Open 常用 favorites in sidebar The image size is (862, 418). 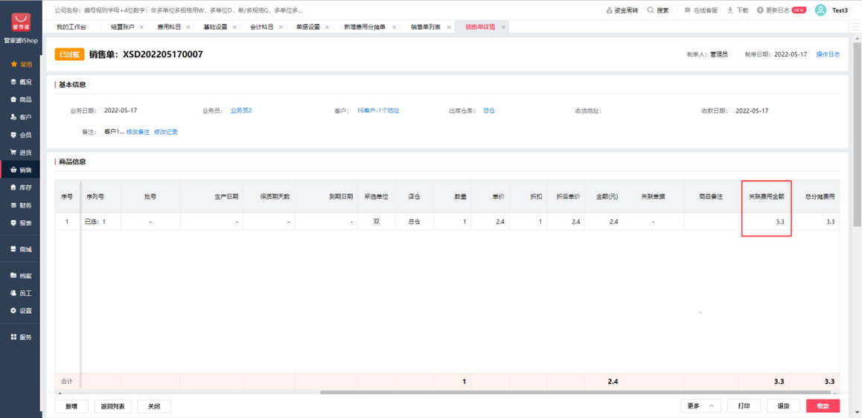(21, 65)
